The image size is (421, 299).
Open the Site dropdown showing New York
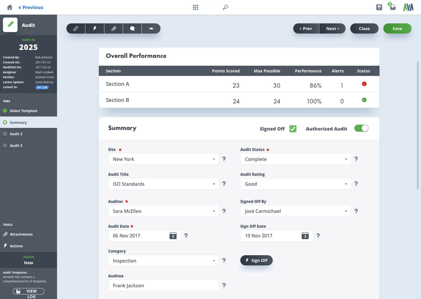pos(164,159)
